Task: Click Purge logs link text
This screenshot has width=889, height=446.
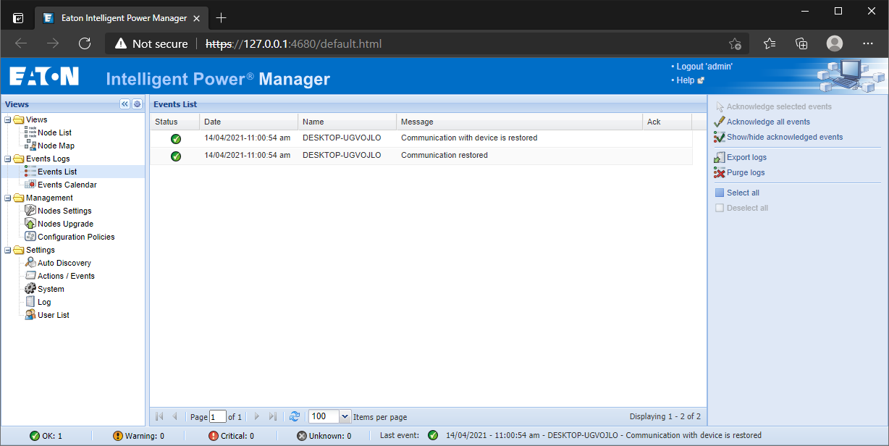Action: (746, 172)
